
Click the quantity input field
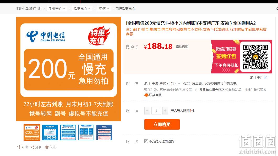point(156,111)
